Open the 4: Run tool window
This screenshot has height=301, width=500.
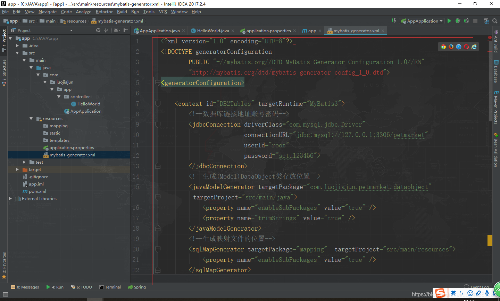coord(55,287)
